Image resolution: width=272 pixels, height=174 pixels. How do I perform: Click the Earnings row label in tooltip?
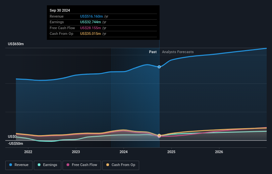tap(57, 22)
